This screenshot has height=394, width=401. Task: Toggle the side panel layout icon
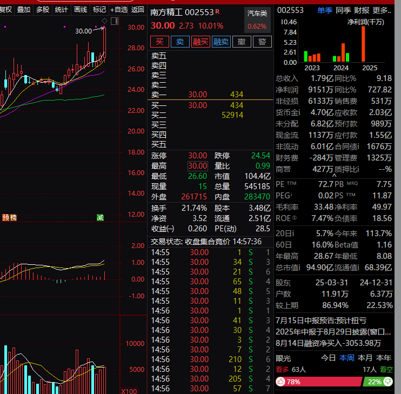(115, 21)
